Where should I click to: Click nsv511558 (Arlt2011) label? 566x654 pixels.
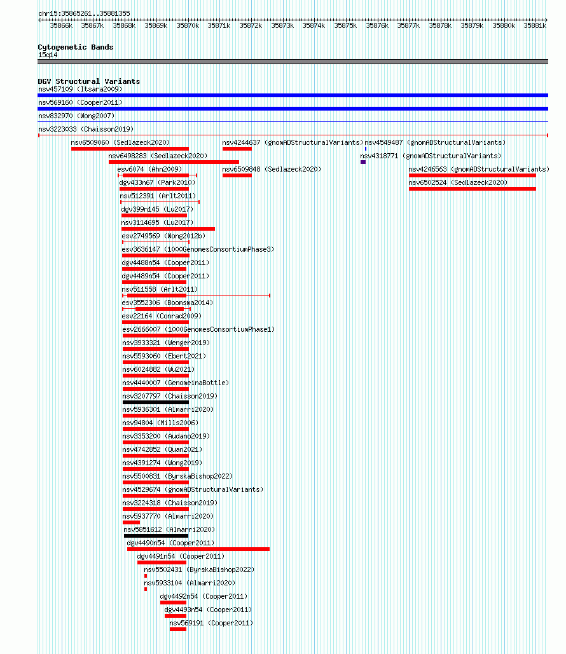pyautogui.click(x=160, y=289)
